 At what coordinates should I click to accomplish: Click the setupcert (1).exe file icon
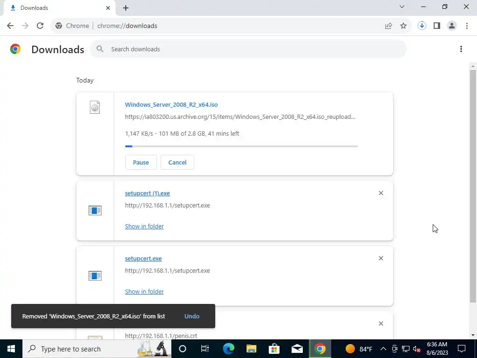pos(95,210)
